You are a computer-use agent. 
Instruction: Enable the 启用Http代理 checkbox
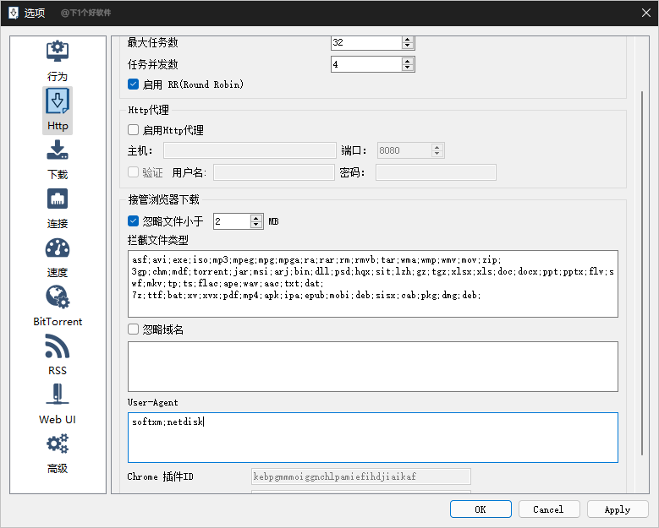click(x=133, y=130)
